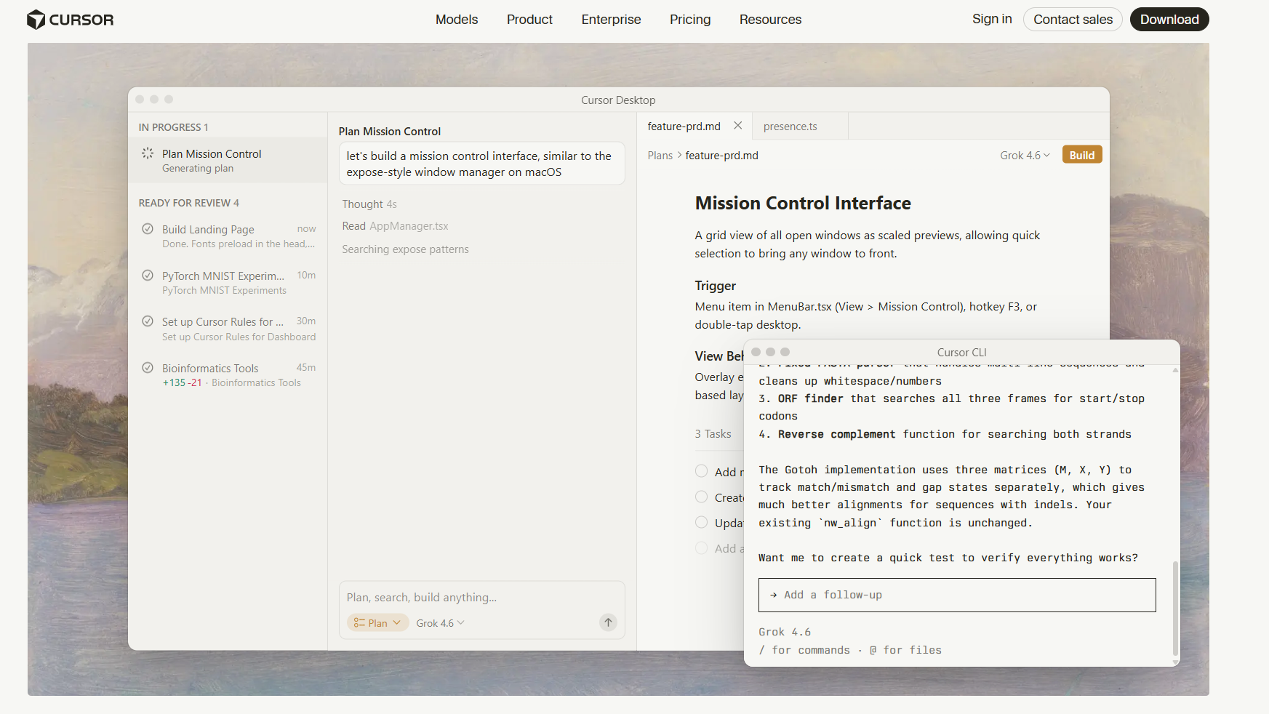
Task: Click the scroll down arrow in Cursor CLI
Action: coord(1175,662)
